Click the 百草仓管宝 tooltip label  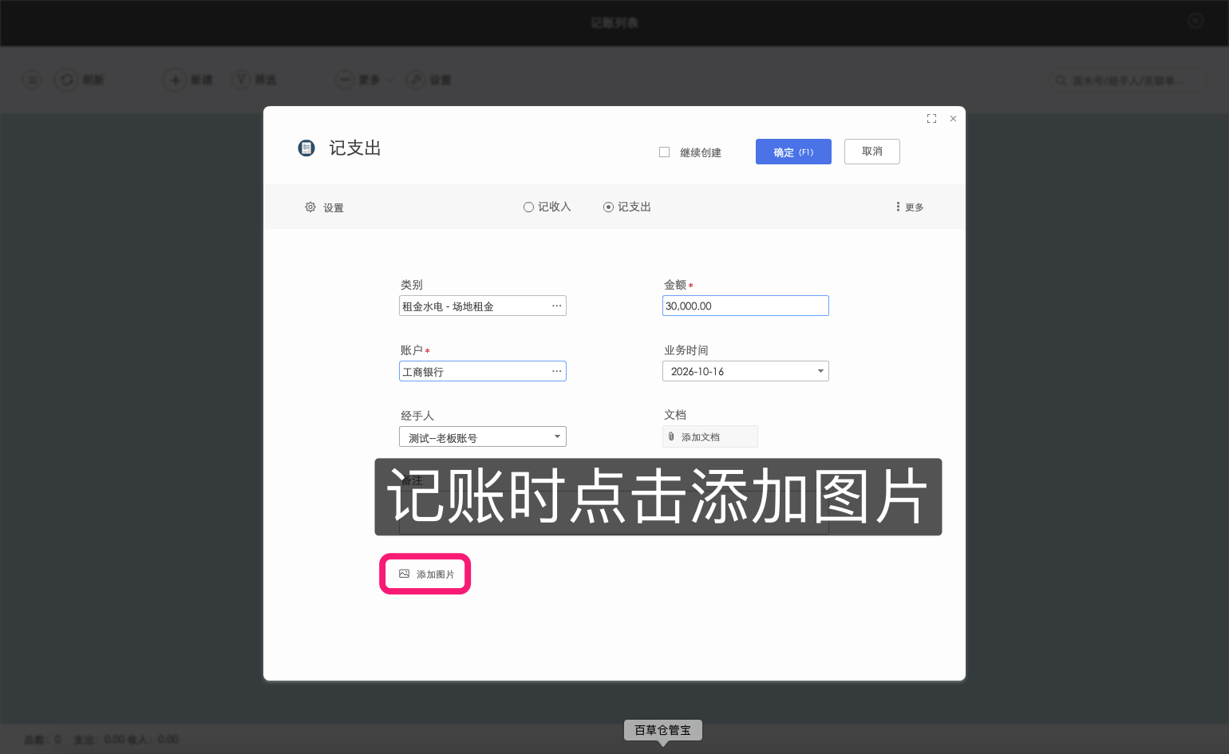point(663,730)
